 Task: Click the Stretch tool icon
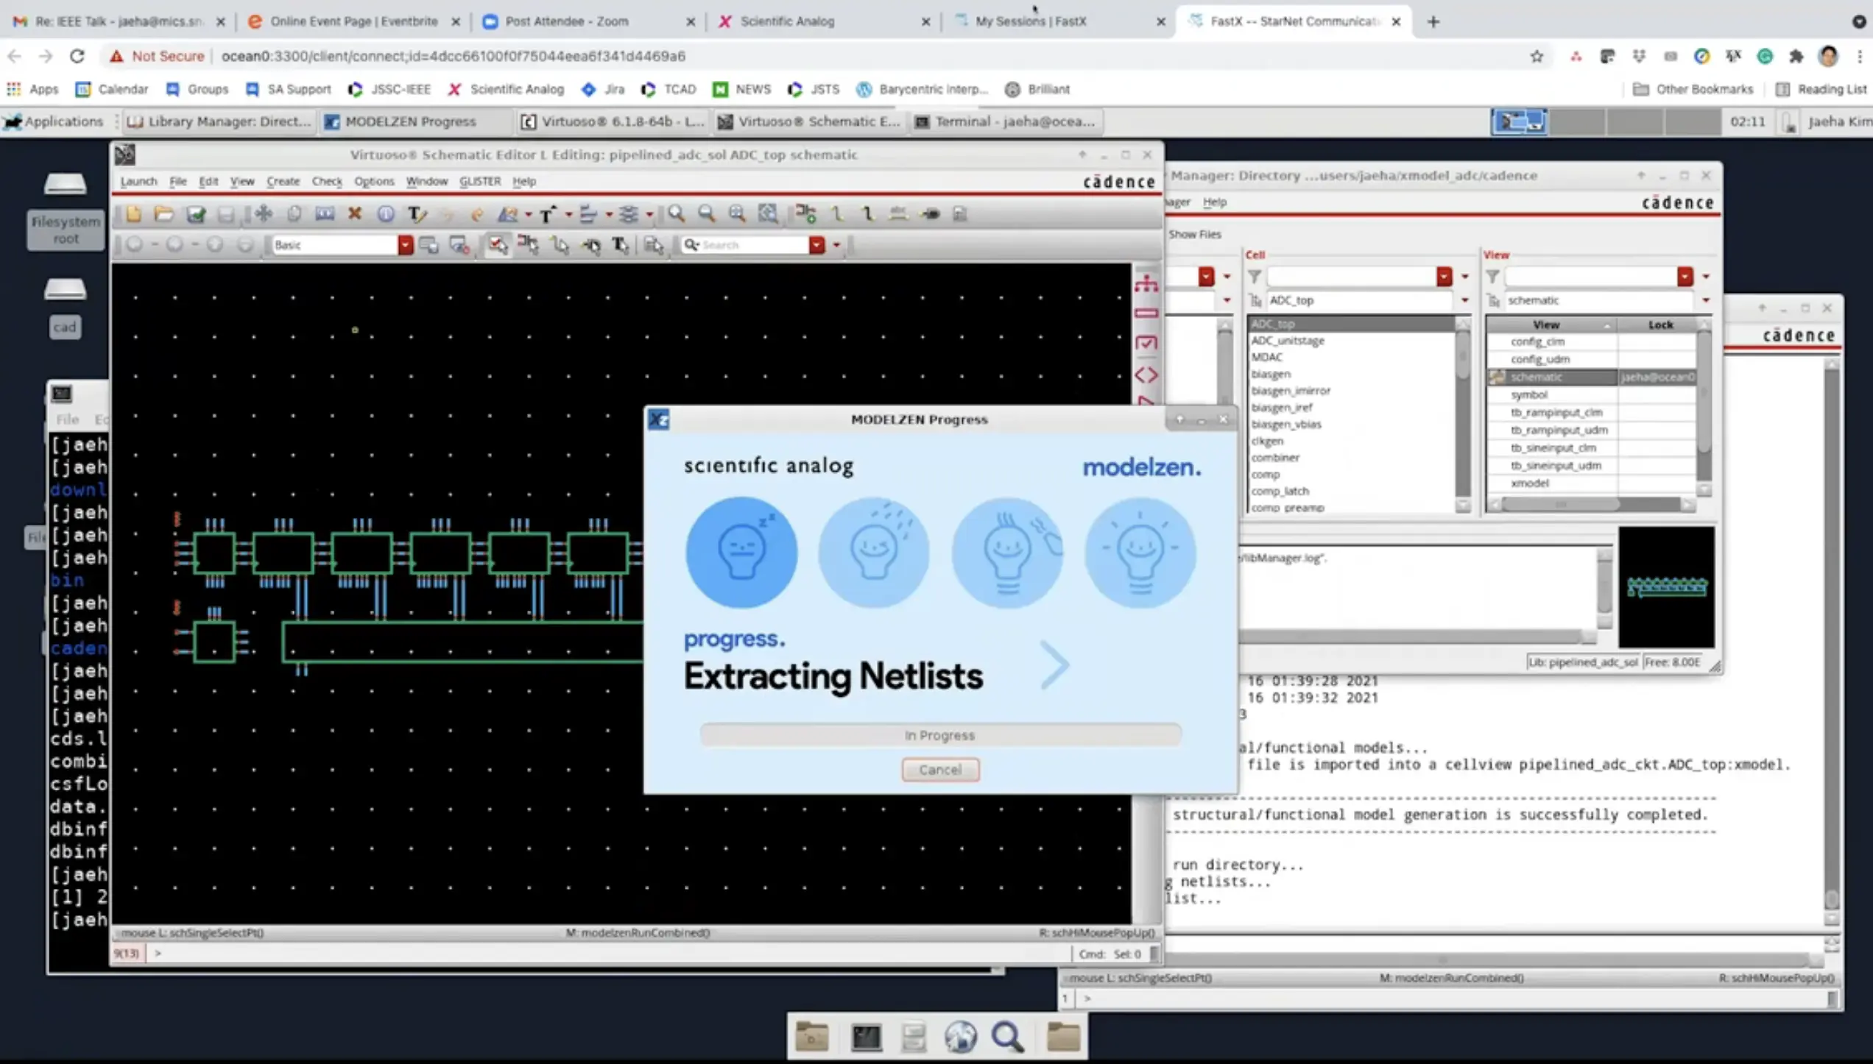point(324,213)
